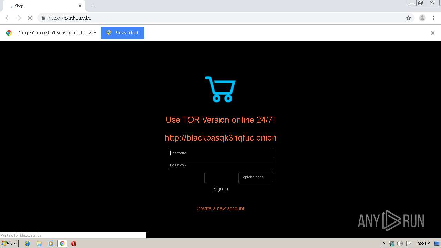The image size is (441, 248).
Task: Open the network tray icon
Action: 392,244
